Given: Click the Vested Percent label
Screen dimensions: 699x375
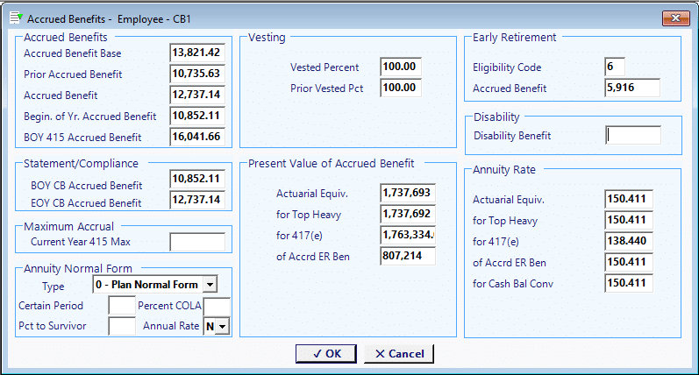Looking at the screenshot, I should pos(325,67).
